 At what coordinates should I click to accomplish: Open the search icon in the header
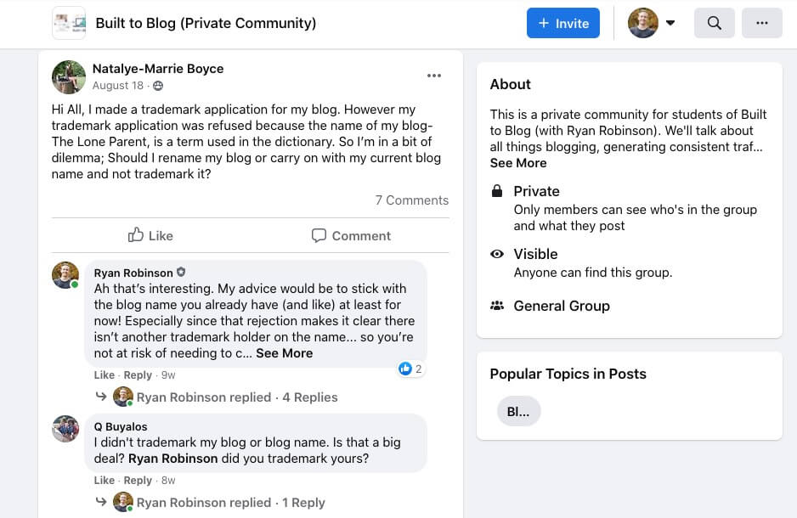(x=714, y=23)
